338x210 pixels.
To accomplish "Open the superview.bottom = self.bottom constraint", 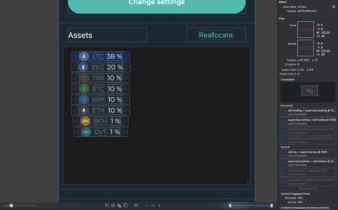I will click(x=308, y=163).
